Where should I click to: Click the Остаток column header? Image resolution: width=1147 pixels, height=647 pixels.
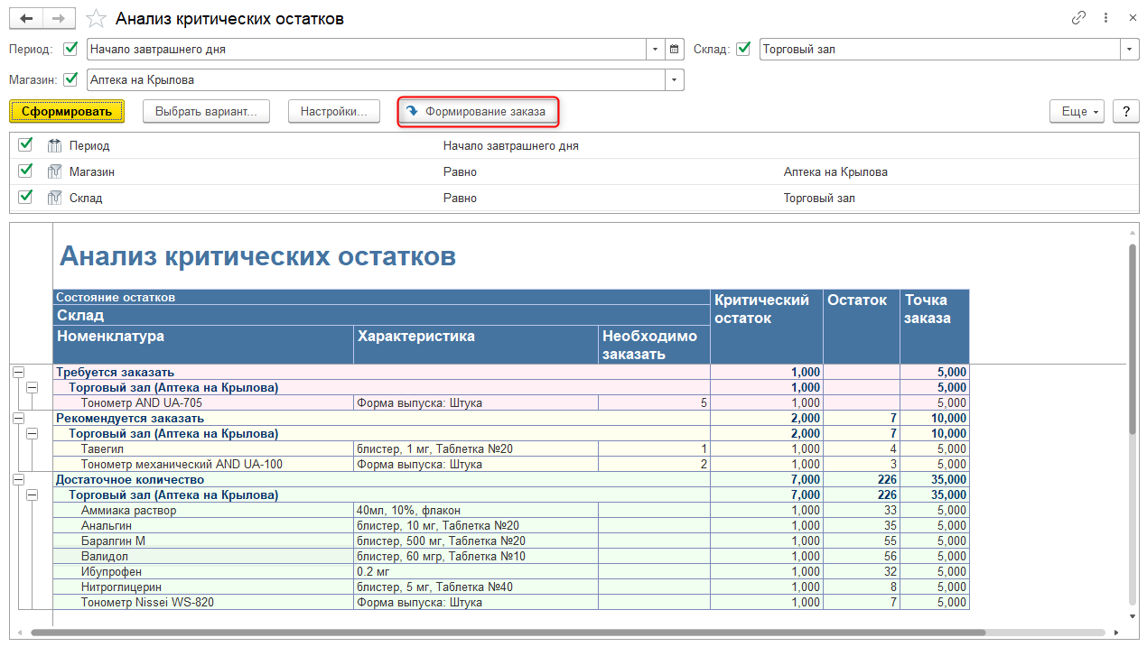click(x=862, y=327)
